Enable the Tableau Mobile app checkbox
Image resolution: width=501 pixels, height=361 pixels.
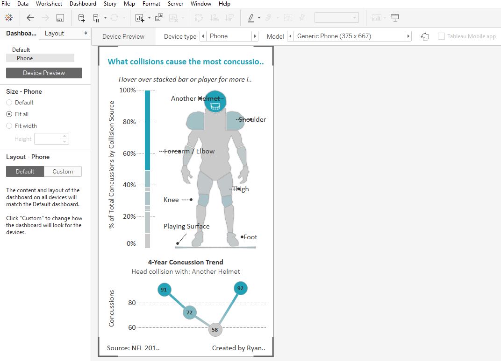(441, 36)
